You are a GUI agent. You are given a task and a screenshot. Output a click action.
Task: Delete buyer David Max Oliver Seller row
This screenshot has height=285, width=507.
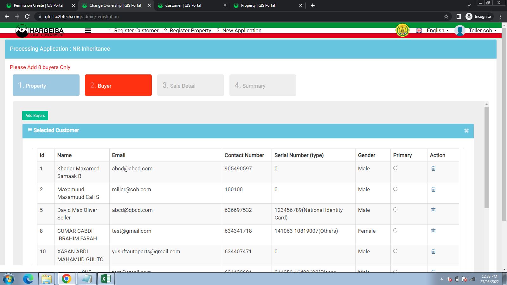point(433,210)
